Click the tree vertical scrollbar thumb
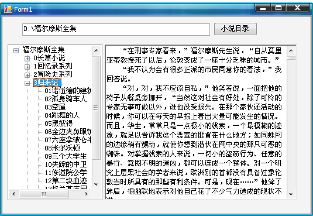The image size is (313, 216). (x=96, y=108)
